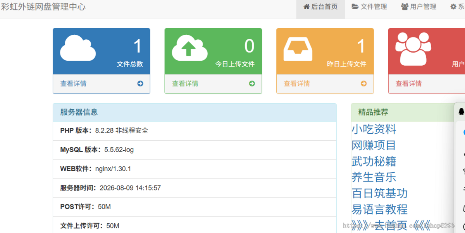Click the gear settings menu item

(x=457, y=7)
